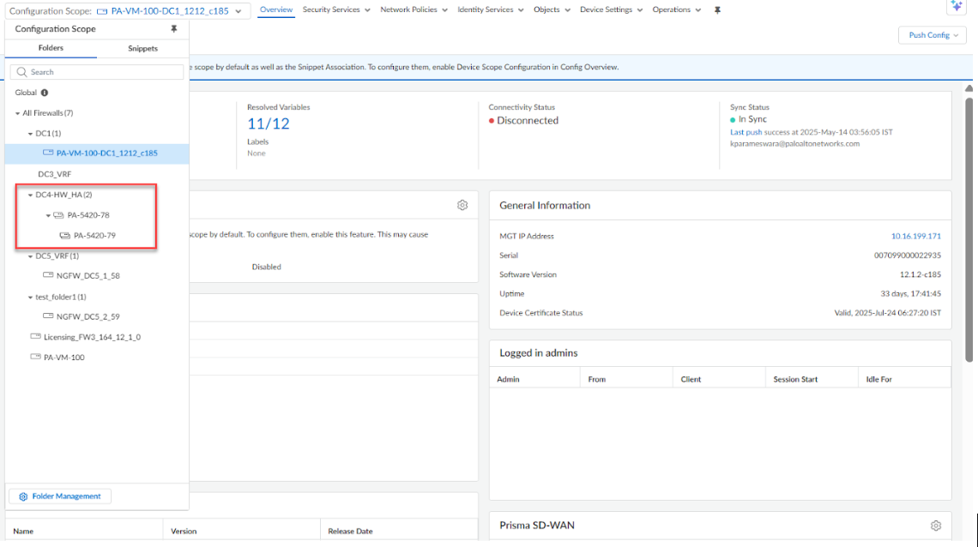This screenshot has height=547, width=978.
Task: Click the MGT IP address 10.16.199.171 link
Action: 915,236
